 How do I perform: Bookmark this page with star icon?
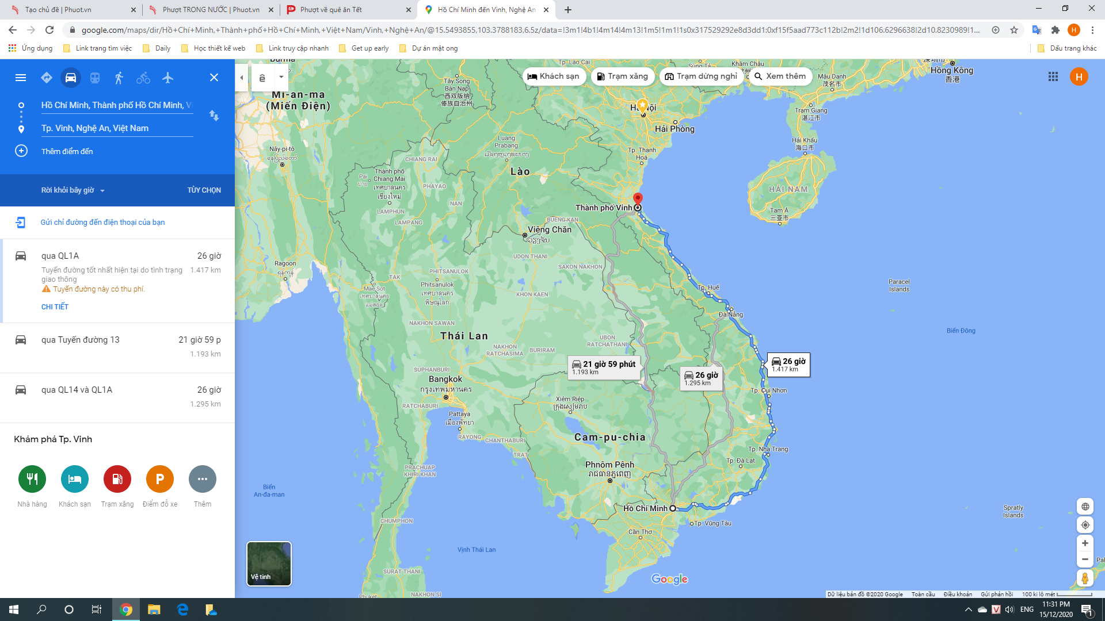point(1014,30)
